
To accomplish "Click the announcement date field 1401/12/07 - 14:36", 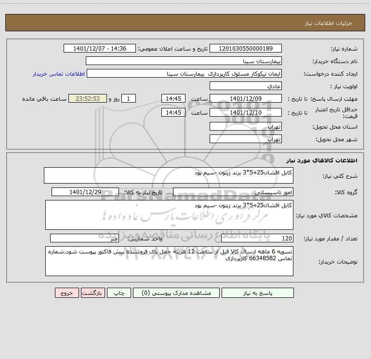I will click(100, 48).
